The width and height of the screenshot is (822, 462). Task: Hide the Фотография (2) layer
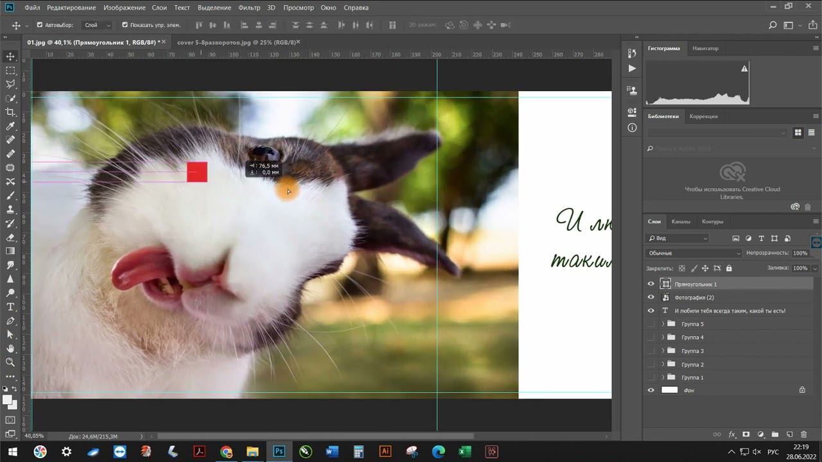tap(651, 297)
